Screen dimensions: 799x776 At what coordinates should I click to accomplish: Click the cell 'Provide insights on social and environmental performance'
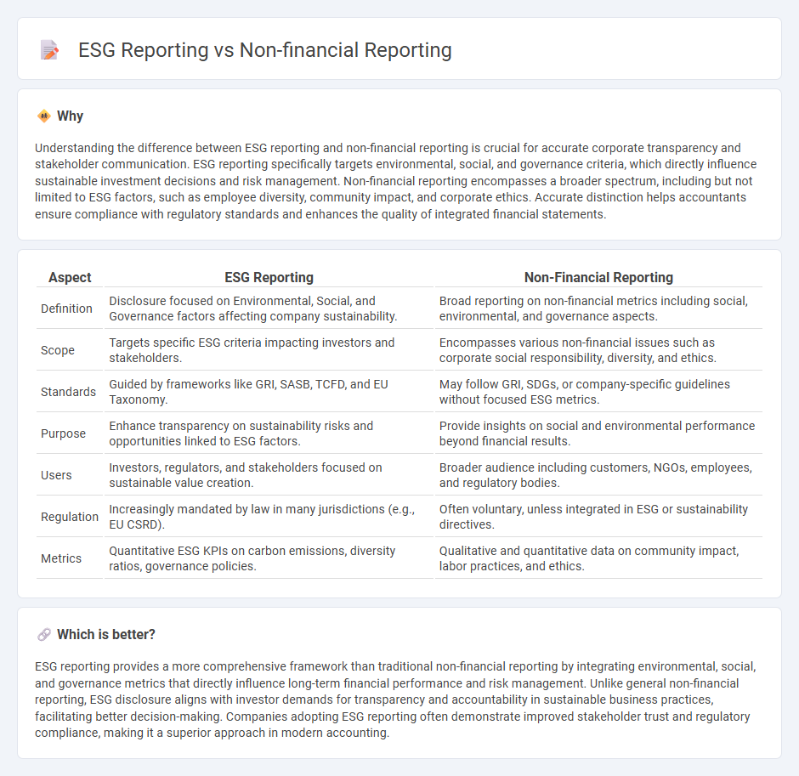[598, 433]
